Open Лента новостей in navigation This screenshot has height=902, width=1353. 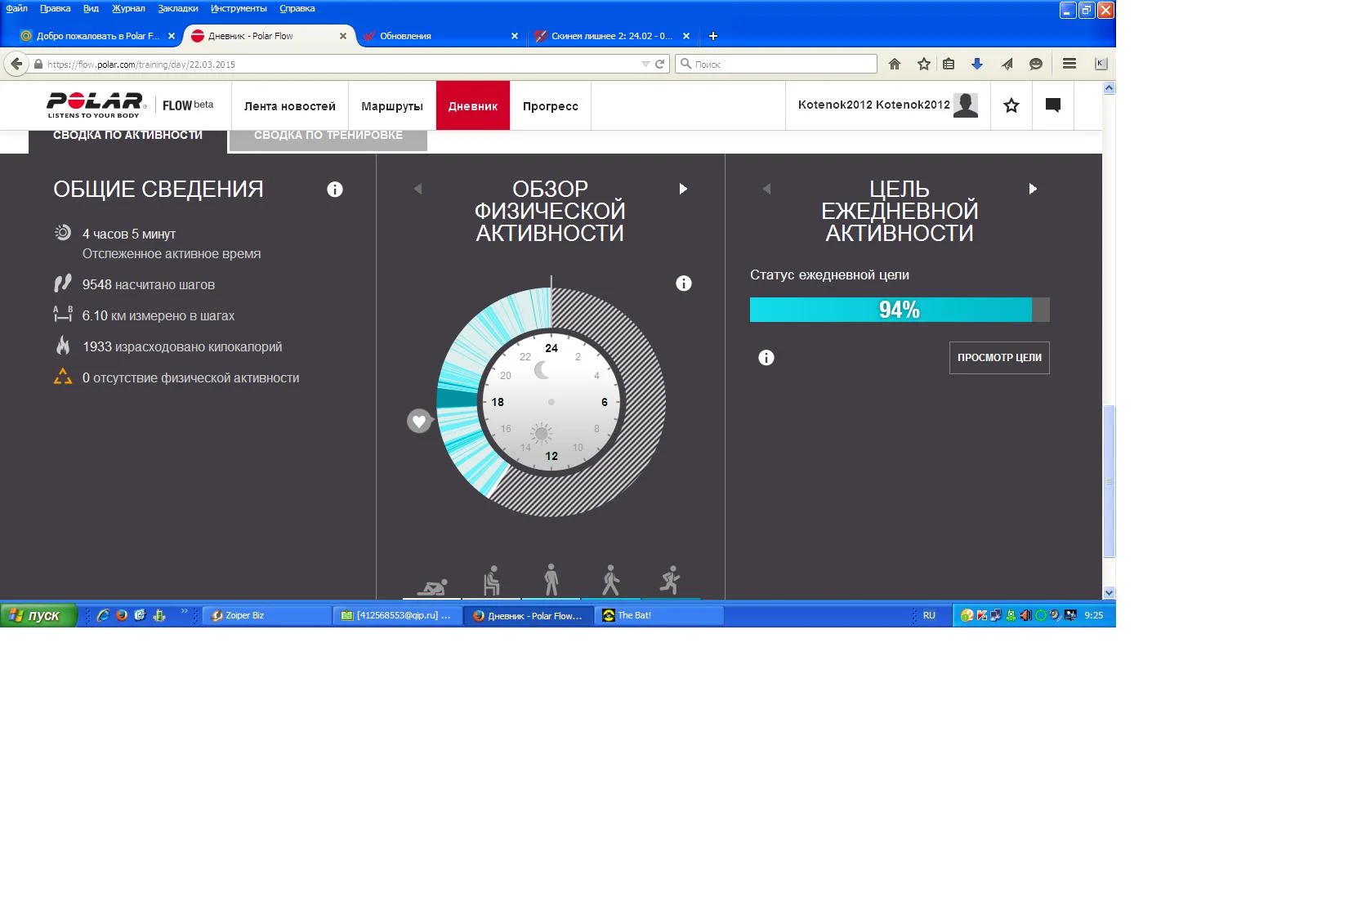(x=290, y=105)
